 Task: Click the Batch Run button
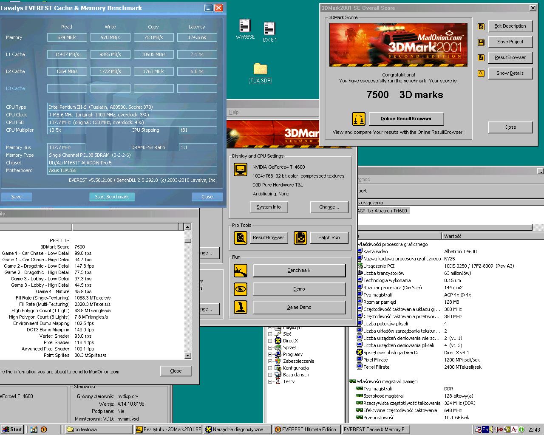click(329, 237)
